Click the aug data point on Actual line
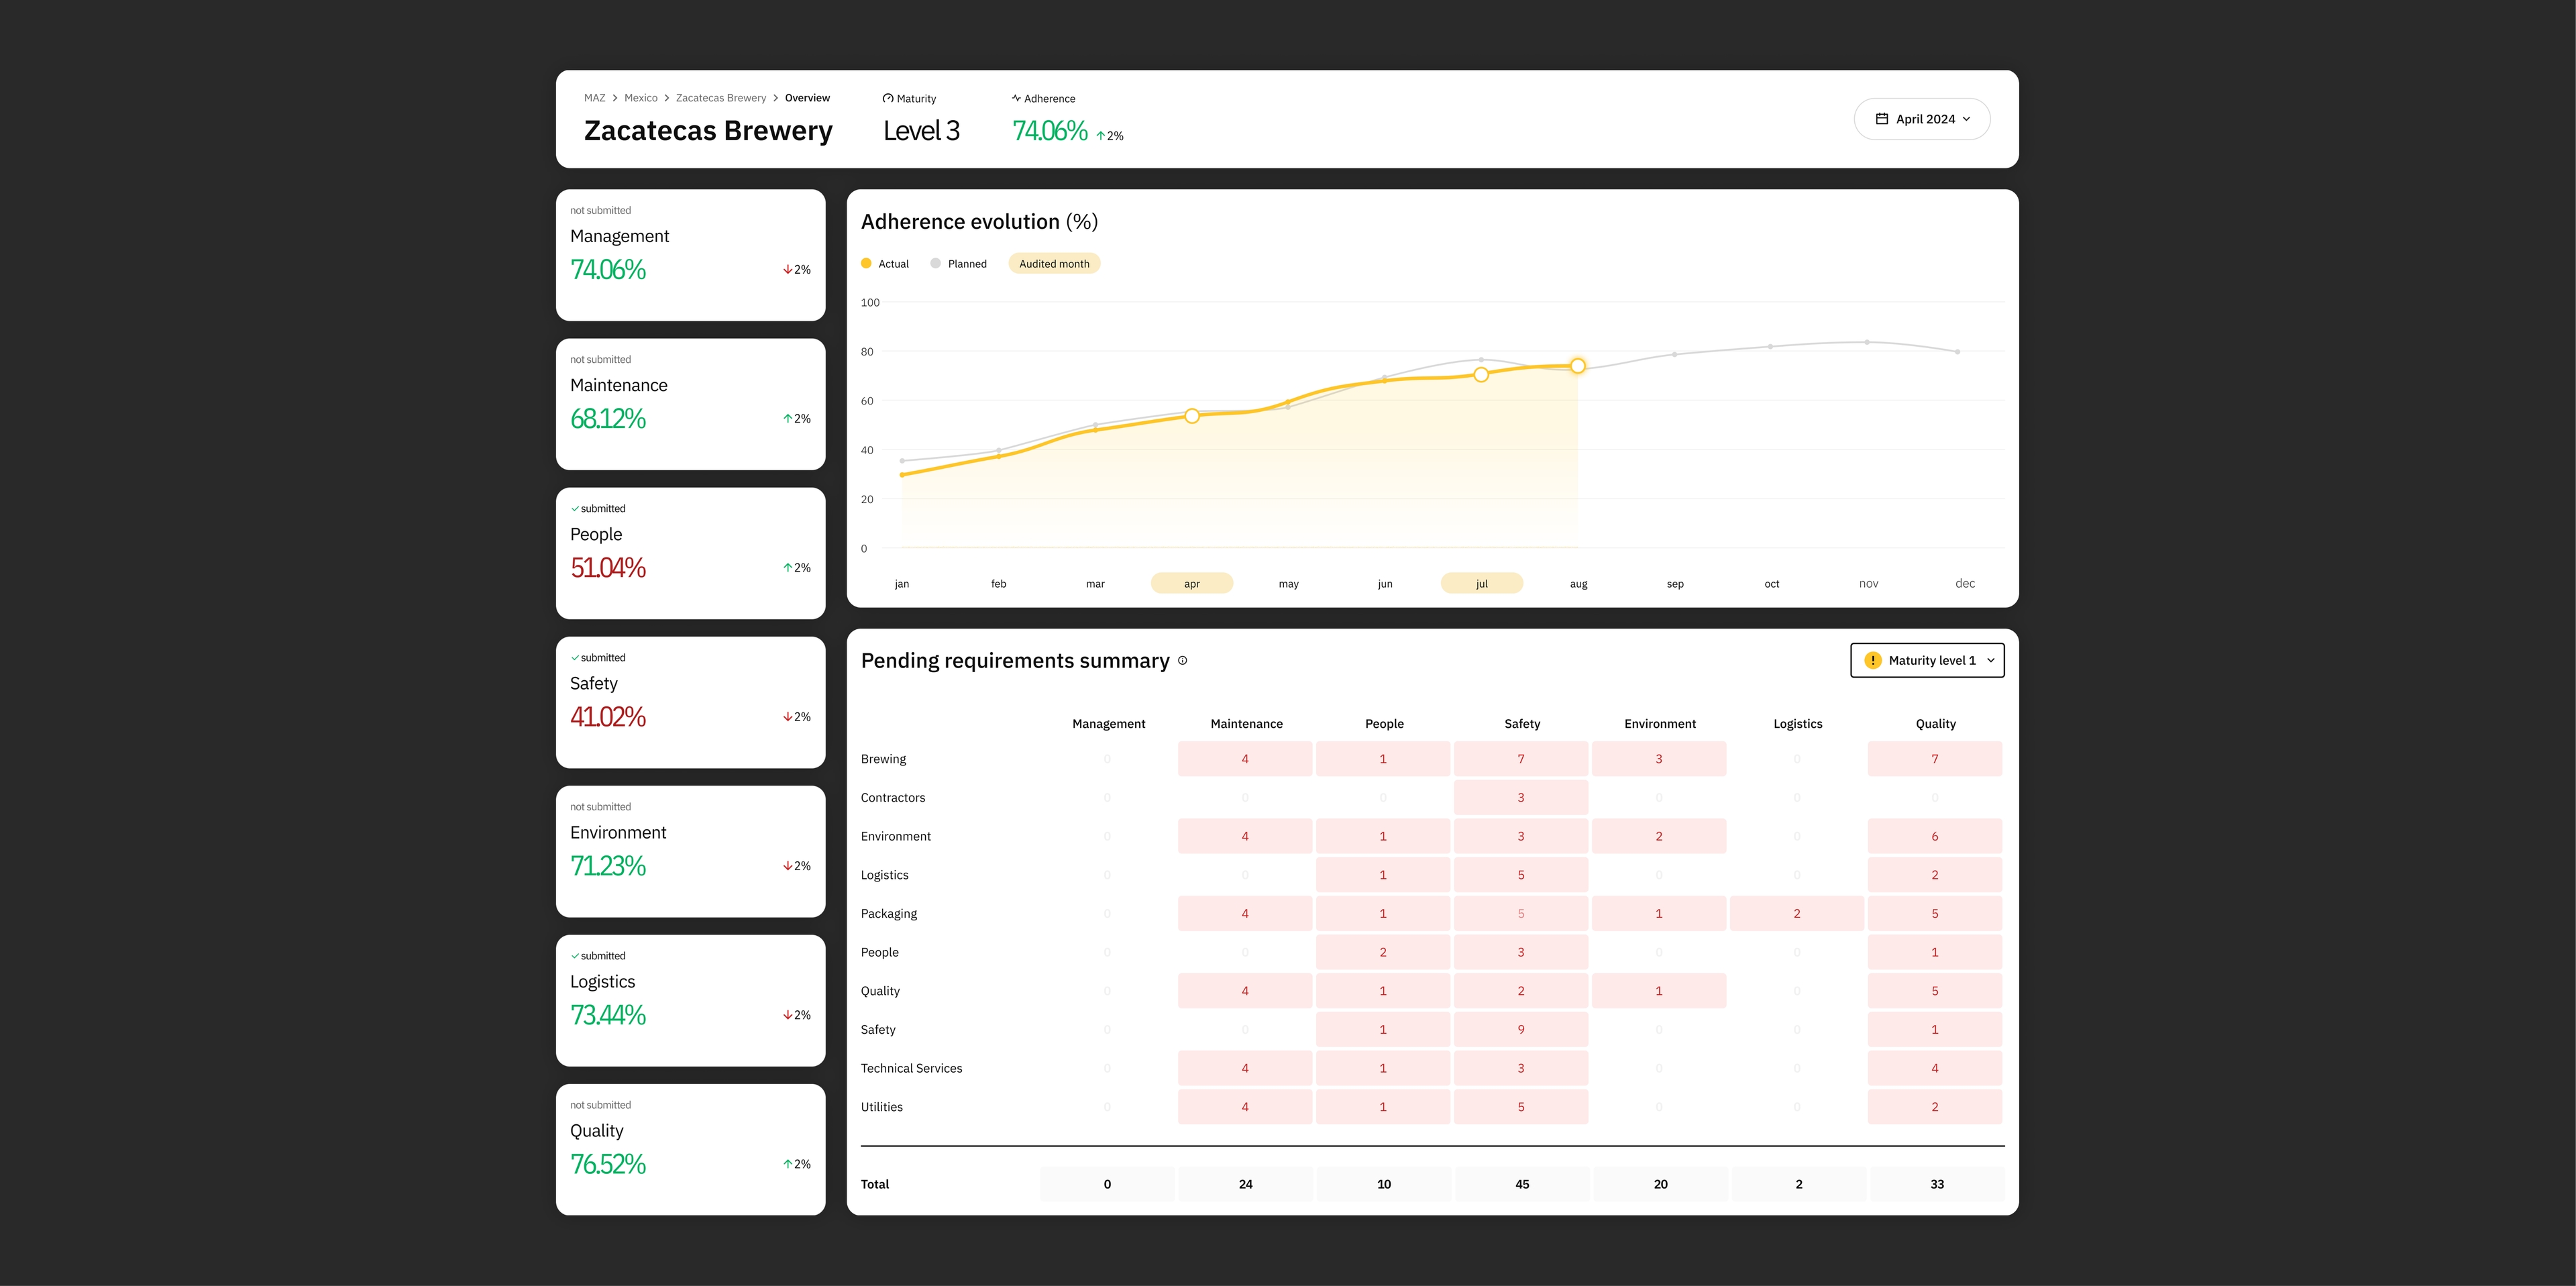This screenshot has width=2576, height=1286. coord(1577,366)
